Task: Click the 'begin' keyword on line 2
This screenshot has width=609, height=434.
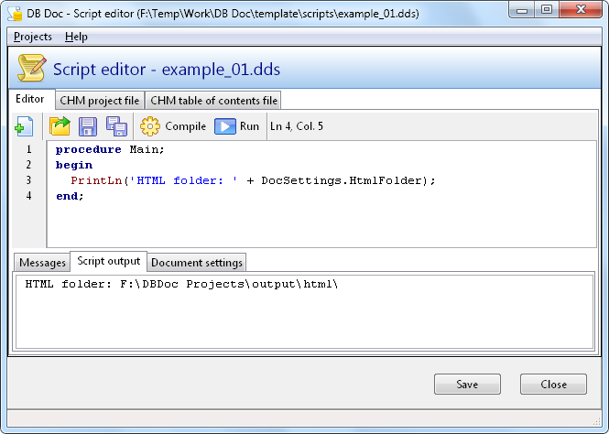Action: tap(74, 165)
